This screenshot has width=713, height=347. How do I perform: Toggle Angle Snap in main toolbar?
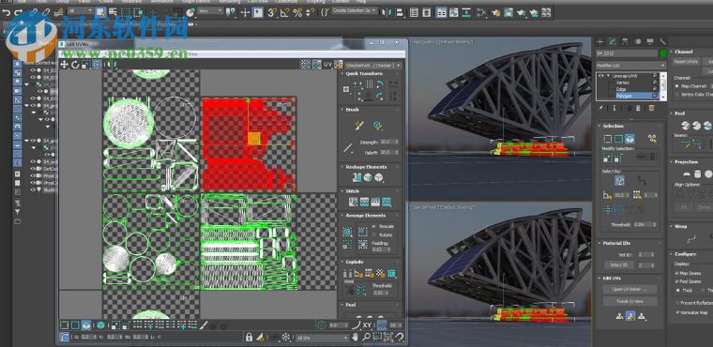coord(284,12)
